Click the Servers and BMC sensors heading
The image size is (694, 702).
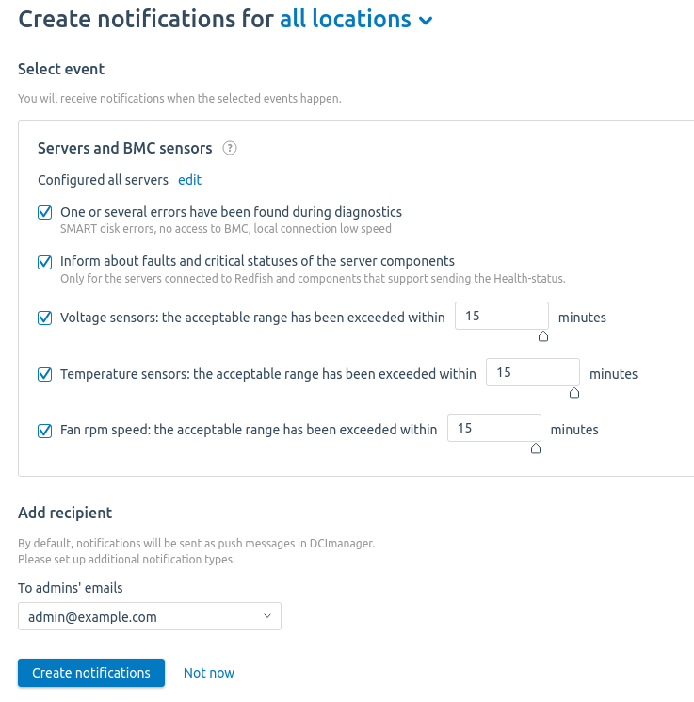pyautogui.click(x=125, y=148)
